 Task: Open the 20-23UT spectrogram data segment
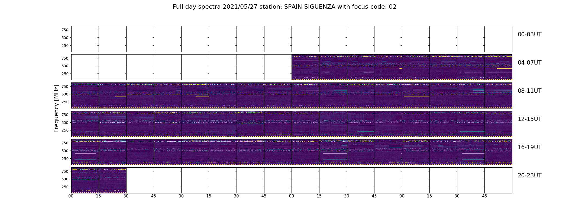pos(99,180)
